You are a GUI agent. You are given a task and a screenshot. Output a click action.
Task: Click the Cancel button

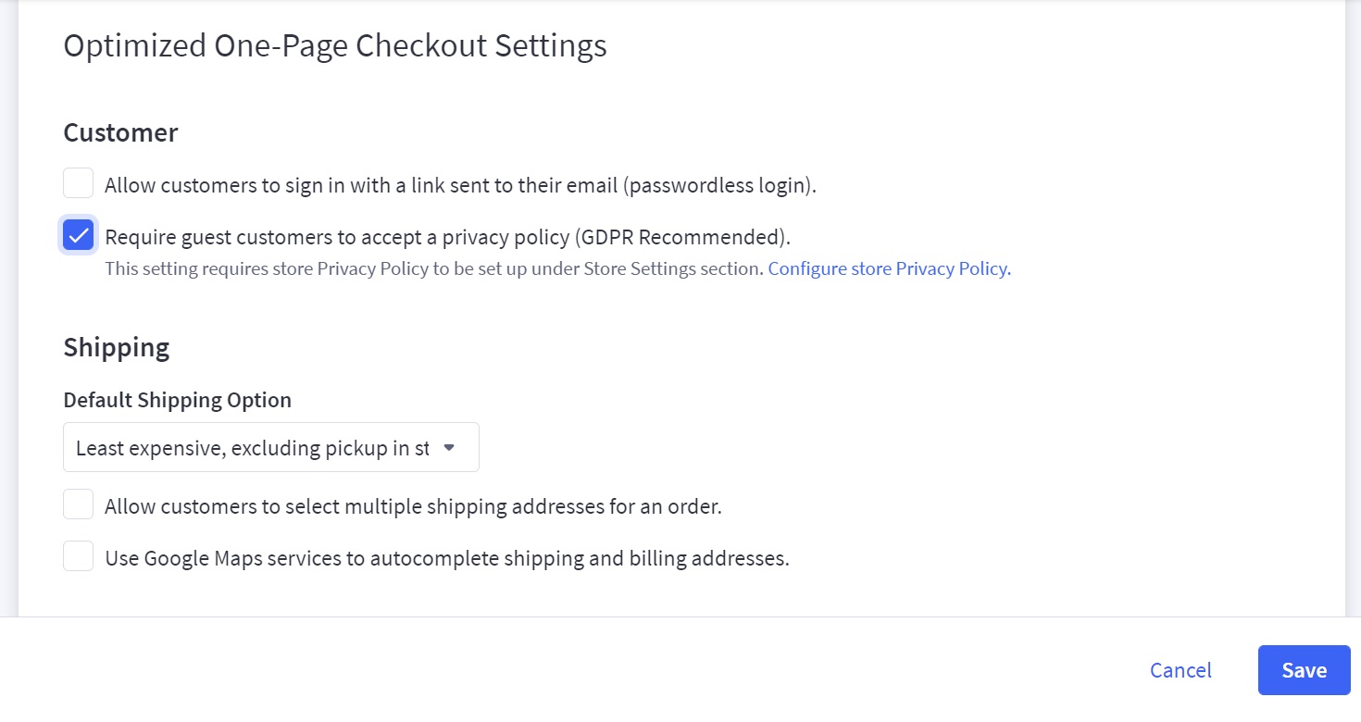[1180, 670]
